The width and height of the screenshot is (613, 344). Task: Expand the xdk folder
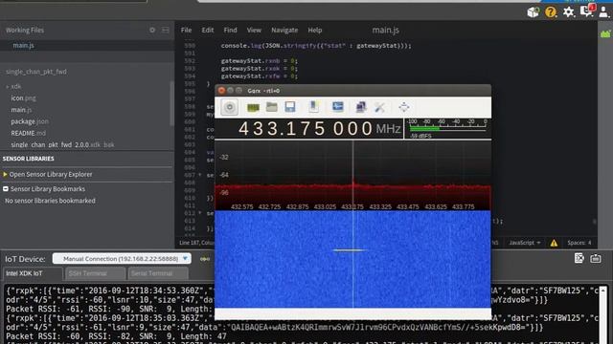7,87
